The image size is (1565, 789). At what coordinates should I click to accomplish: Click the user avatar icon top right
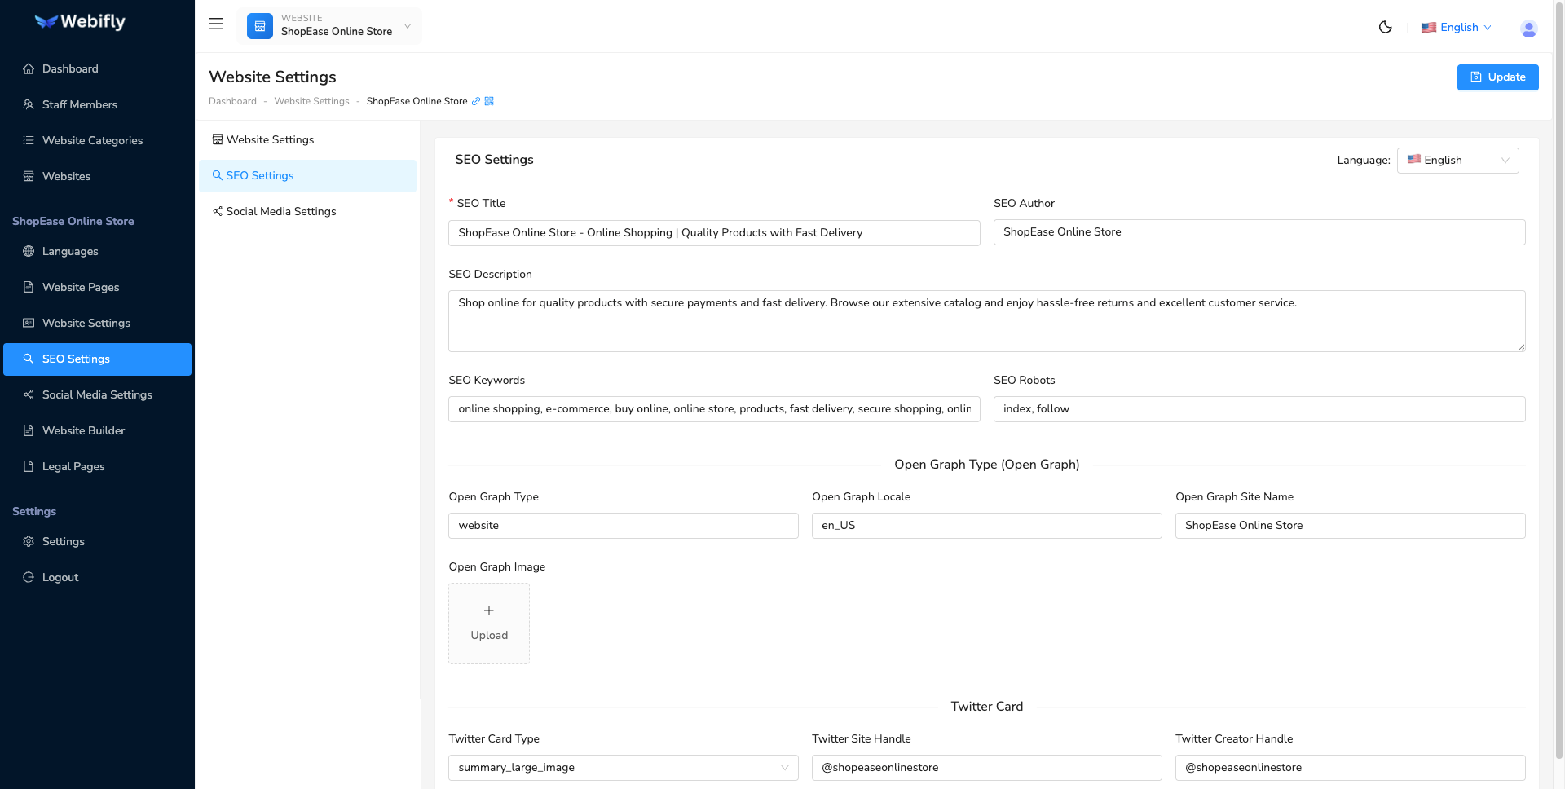(x=1528, y=29)
